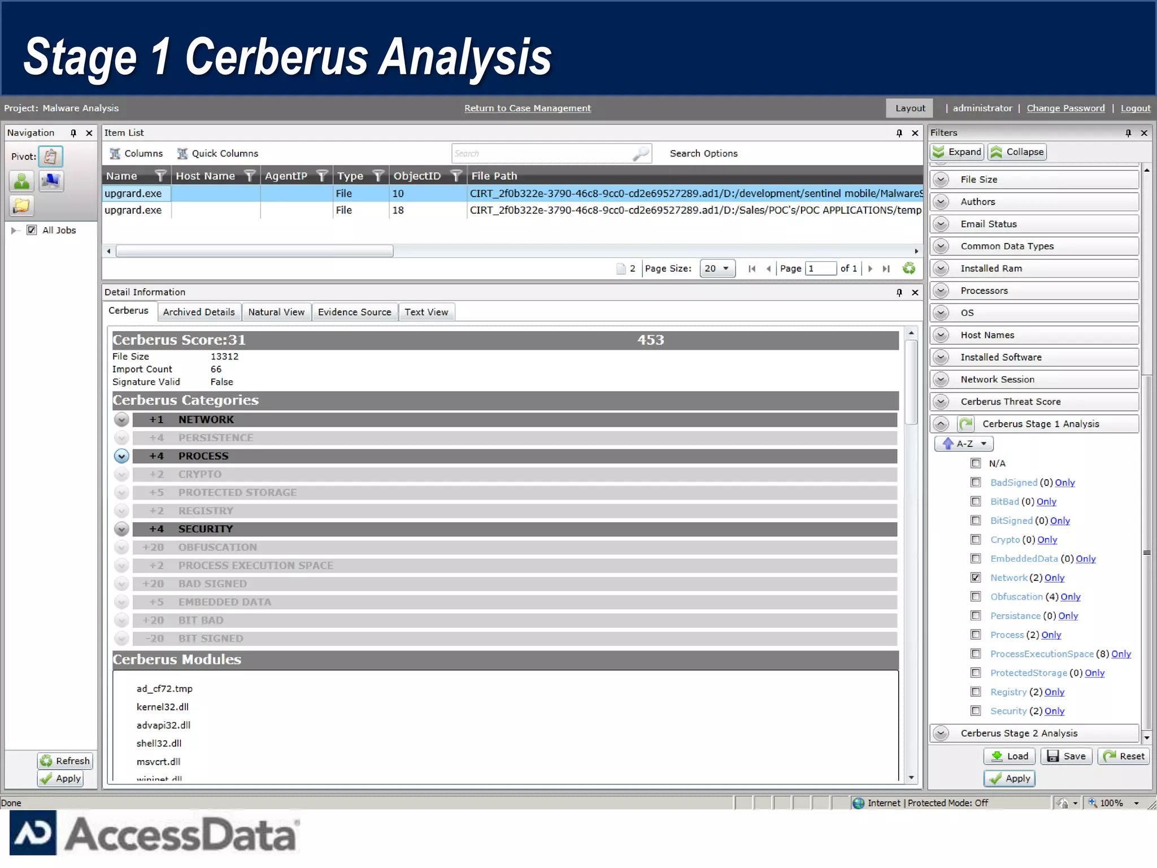The image size is (1157, 868).
Task: Switch to the Text View tab
Action: pos(427,312)
